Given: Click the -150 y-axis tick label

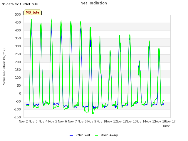Looking at the screenshot, I should 17,117.
